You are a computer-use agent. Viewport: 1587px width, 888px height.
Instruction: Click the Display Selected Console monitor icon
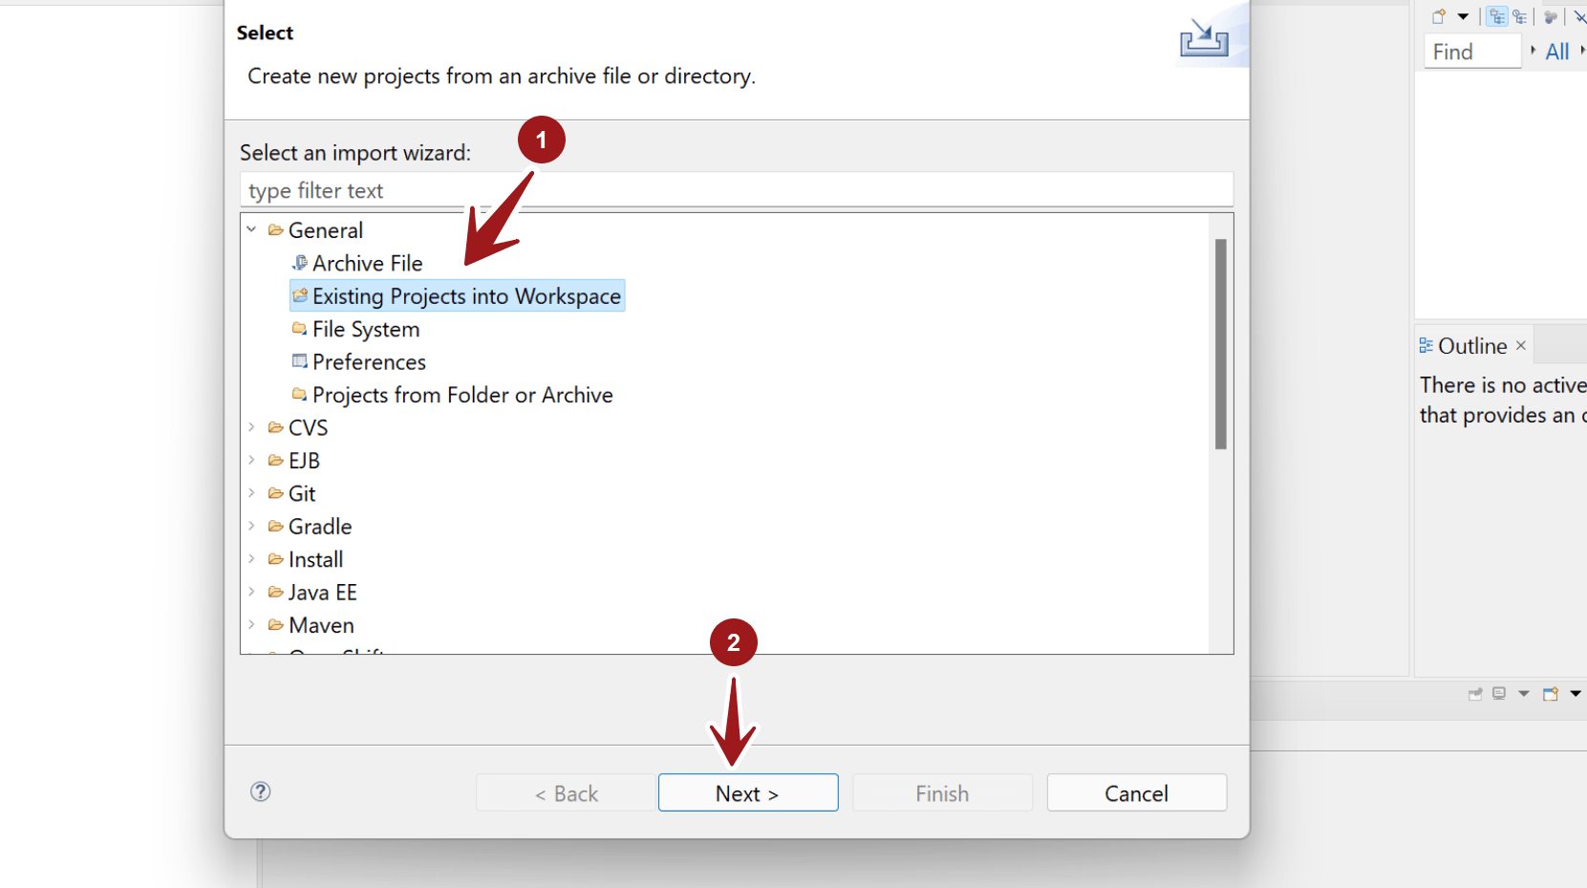(1500, 694)
